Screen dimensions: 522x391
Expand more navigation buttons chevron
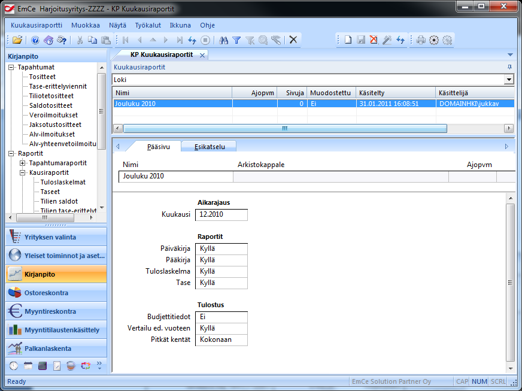[99, 365]
